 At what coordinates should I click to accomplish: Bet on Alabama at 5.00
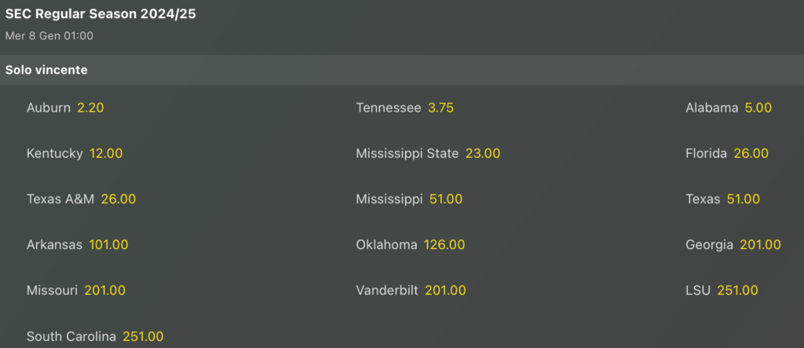tap(758, 108)
